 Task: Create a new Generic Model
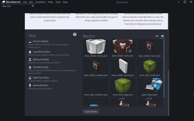[41, 41]
